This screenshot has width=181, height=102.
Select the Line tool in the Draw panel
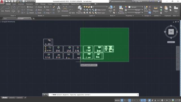pyautogui.click(x=3, y=9)
